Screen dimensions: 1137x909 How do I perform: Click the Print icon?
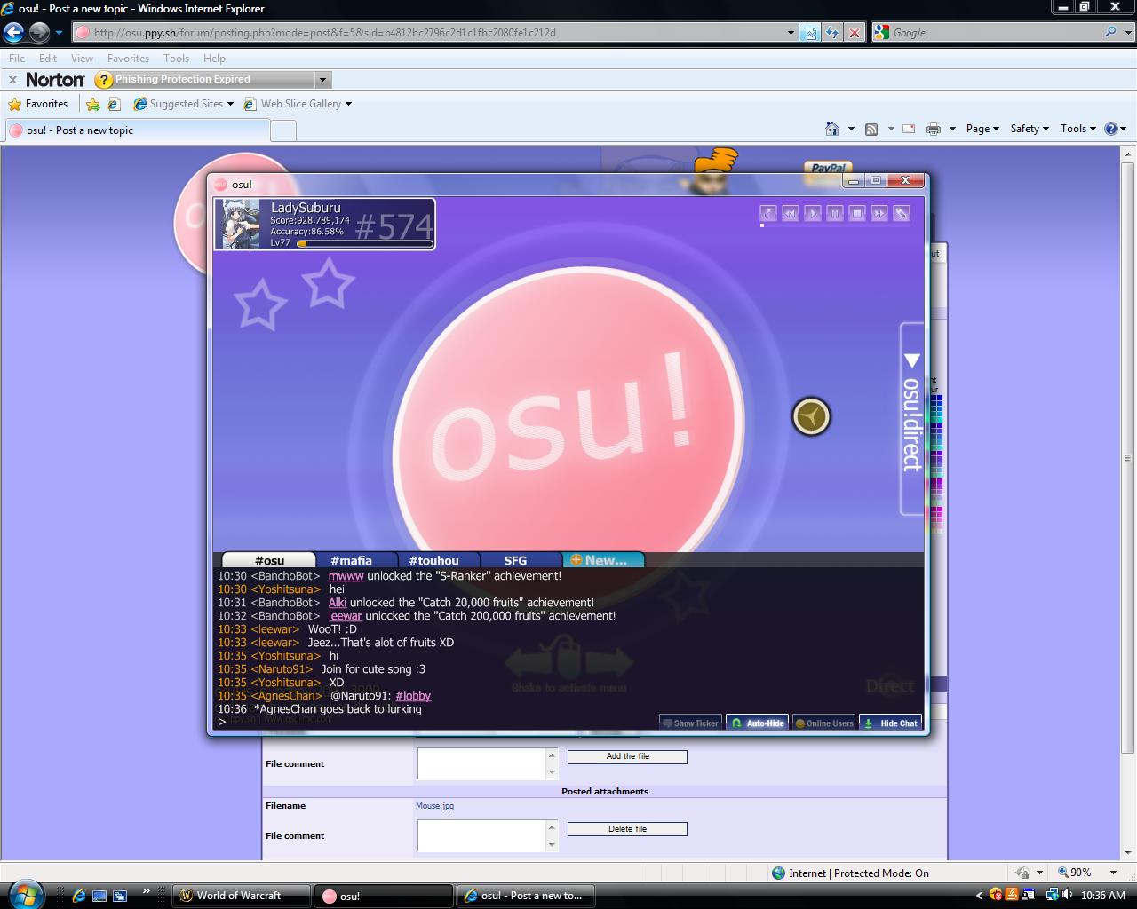pyautogui.click(x=934, y=129)
